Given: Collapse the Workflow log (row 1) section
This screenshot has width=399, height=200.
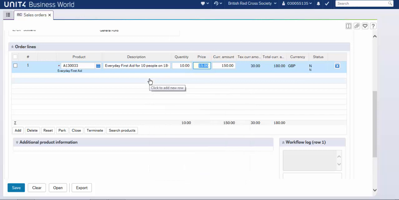Looking at the screenshot, I should (283, 142).
